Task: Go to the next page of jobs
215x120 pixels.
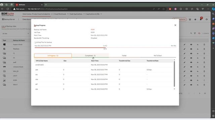Action: [200, 93]
